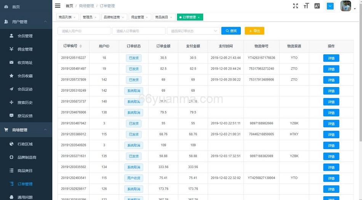The width and height of the screenshot is (362, 200).
Task: Focus the user ID input field
Action: (84, 31)
